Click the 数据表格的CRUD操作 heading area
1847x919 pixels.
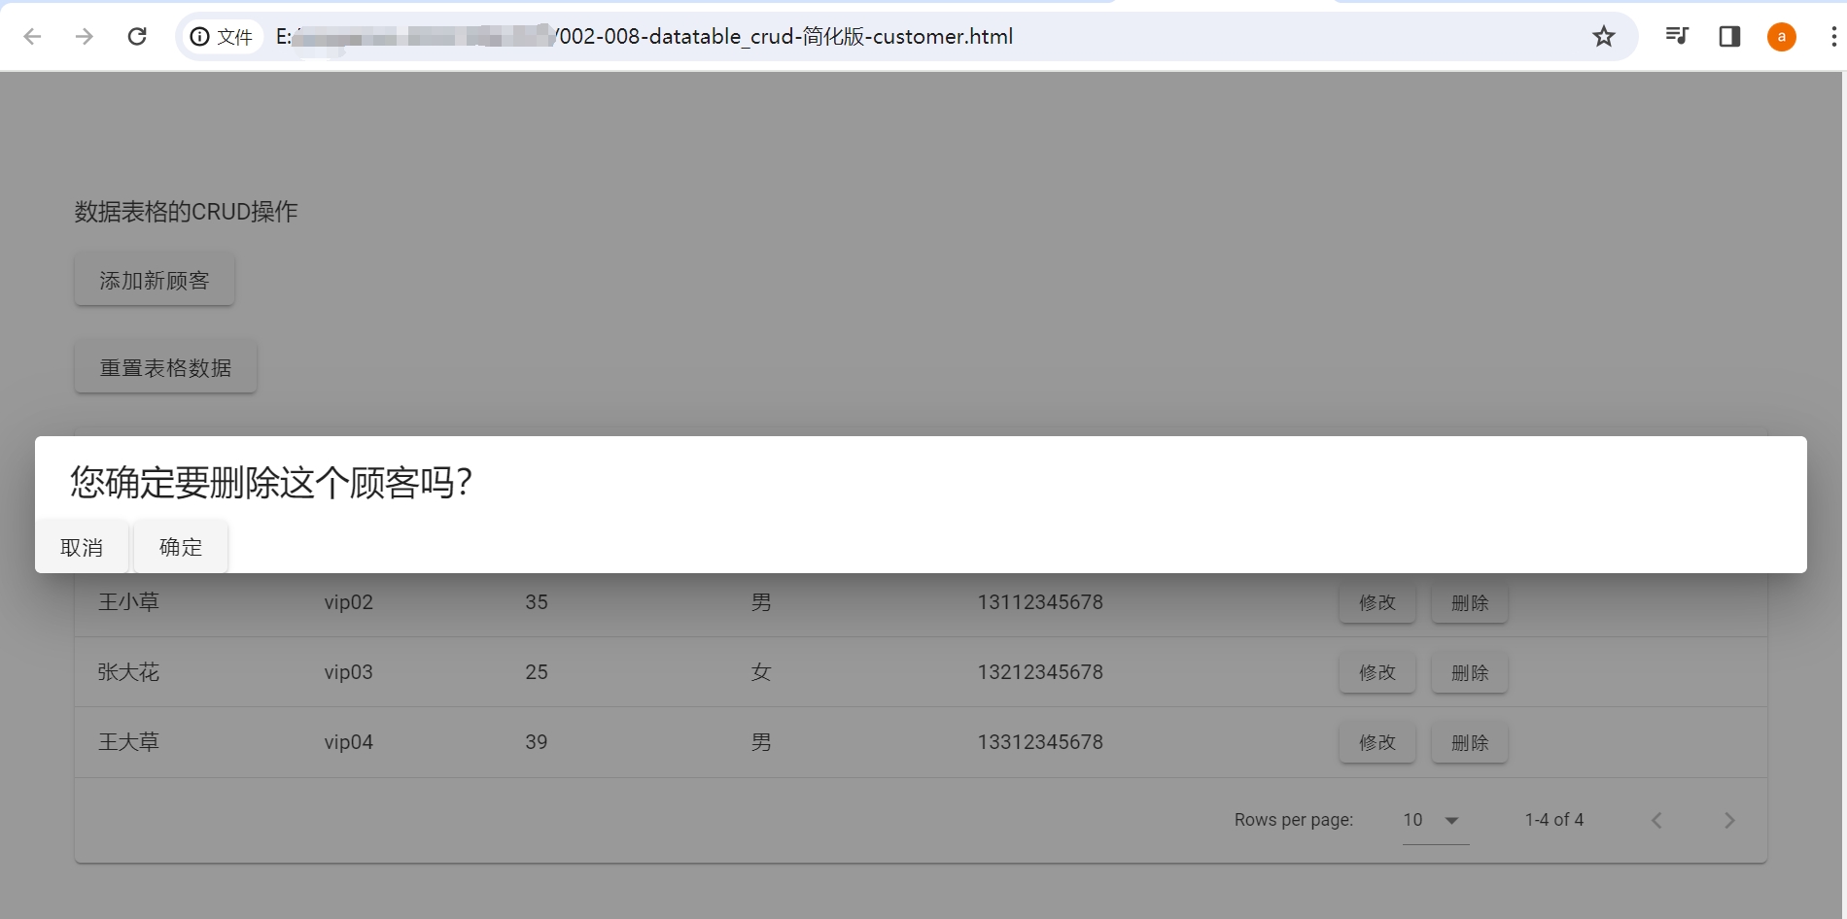186,212
